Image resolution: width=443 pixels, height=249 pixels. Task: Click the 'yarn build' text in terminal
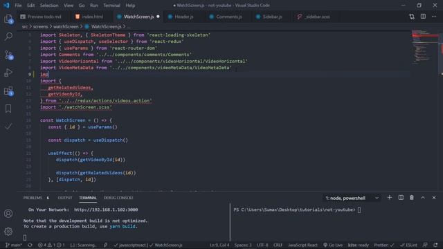(123, 226)
